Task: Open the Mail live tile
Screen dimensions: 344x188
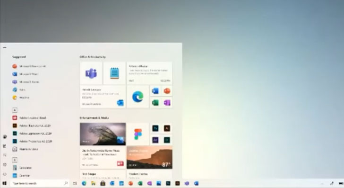Action: (x=149, y=73)
